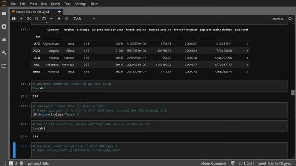This screenshot has width=296, height=166.
Task: Open the Open Tabs sidebar icon
Action: coord(4,65)
